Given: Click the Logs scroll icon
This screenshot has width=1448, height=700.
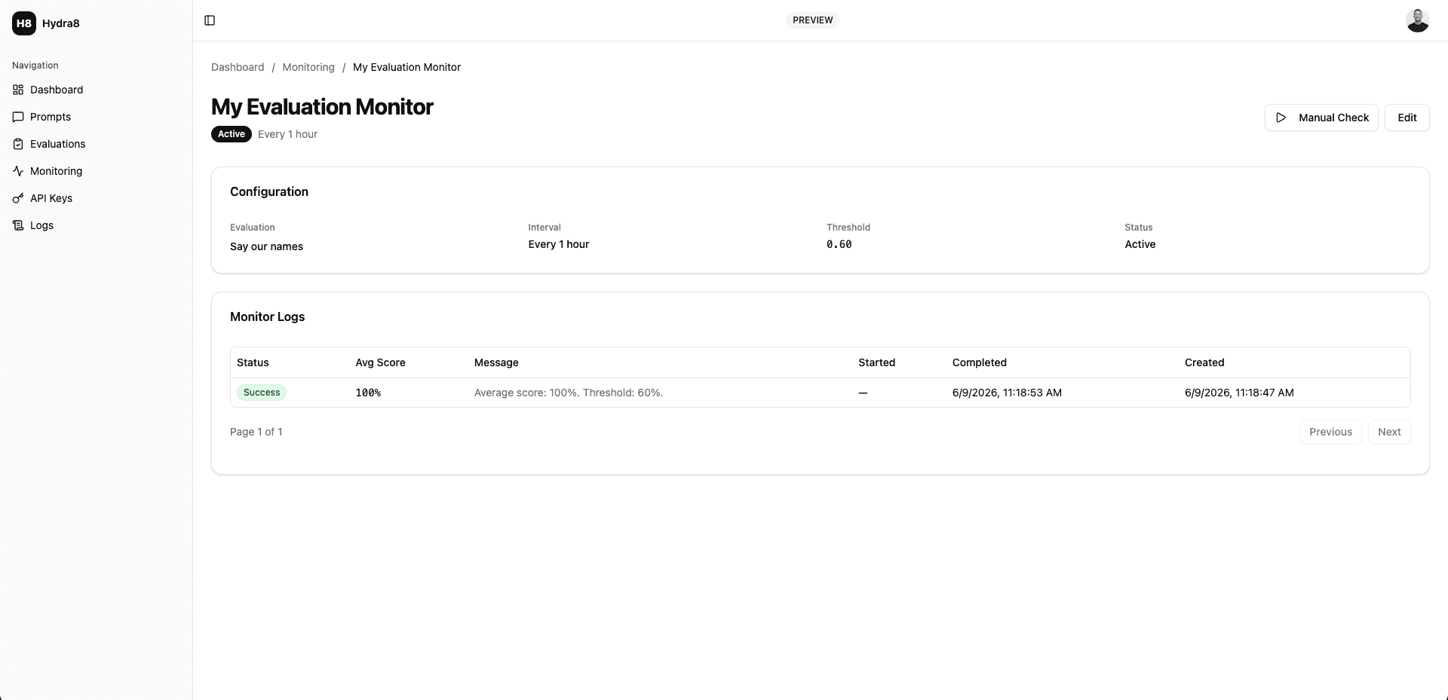Looking at the screenshot, I should 18,225.
